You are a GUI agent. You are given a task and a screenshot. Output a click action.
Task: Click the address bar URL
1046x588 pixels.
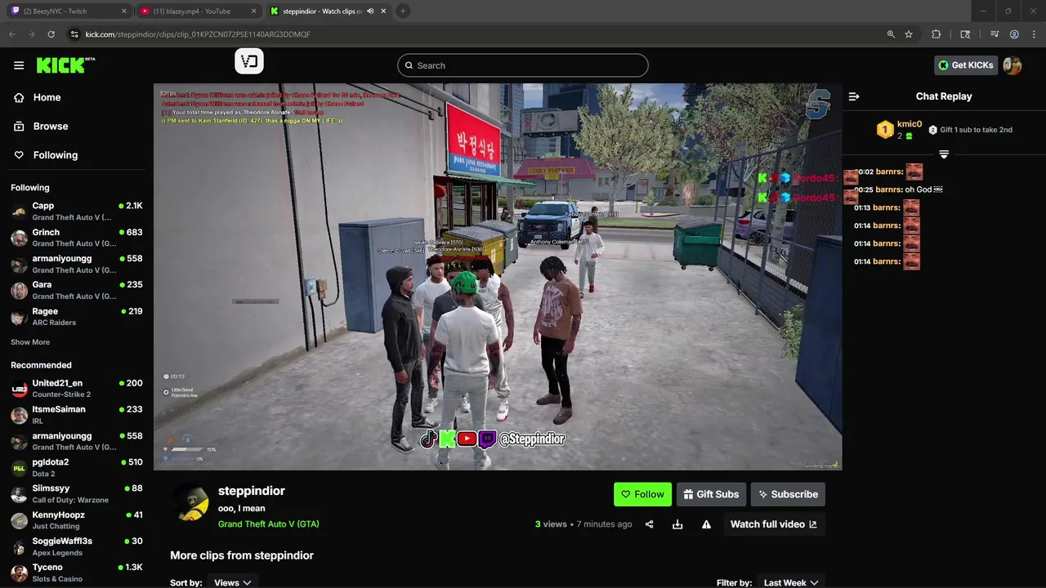[x=198, y=34]
